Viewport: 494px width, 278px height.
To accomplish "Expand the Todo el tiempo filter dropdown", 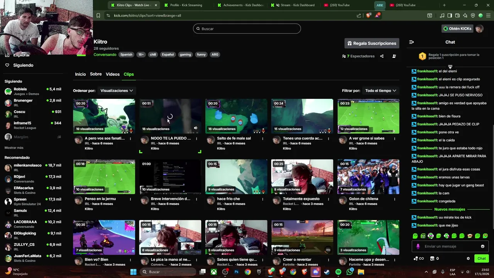I will coord(381,91).
